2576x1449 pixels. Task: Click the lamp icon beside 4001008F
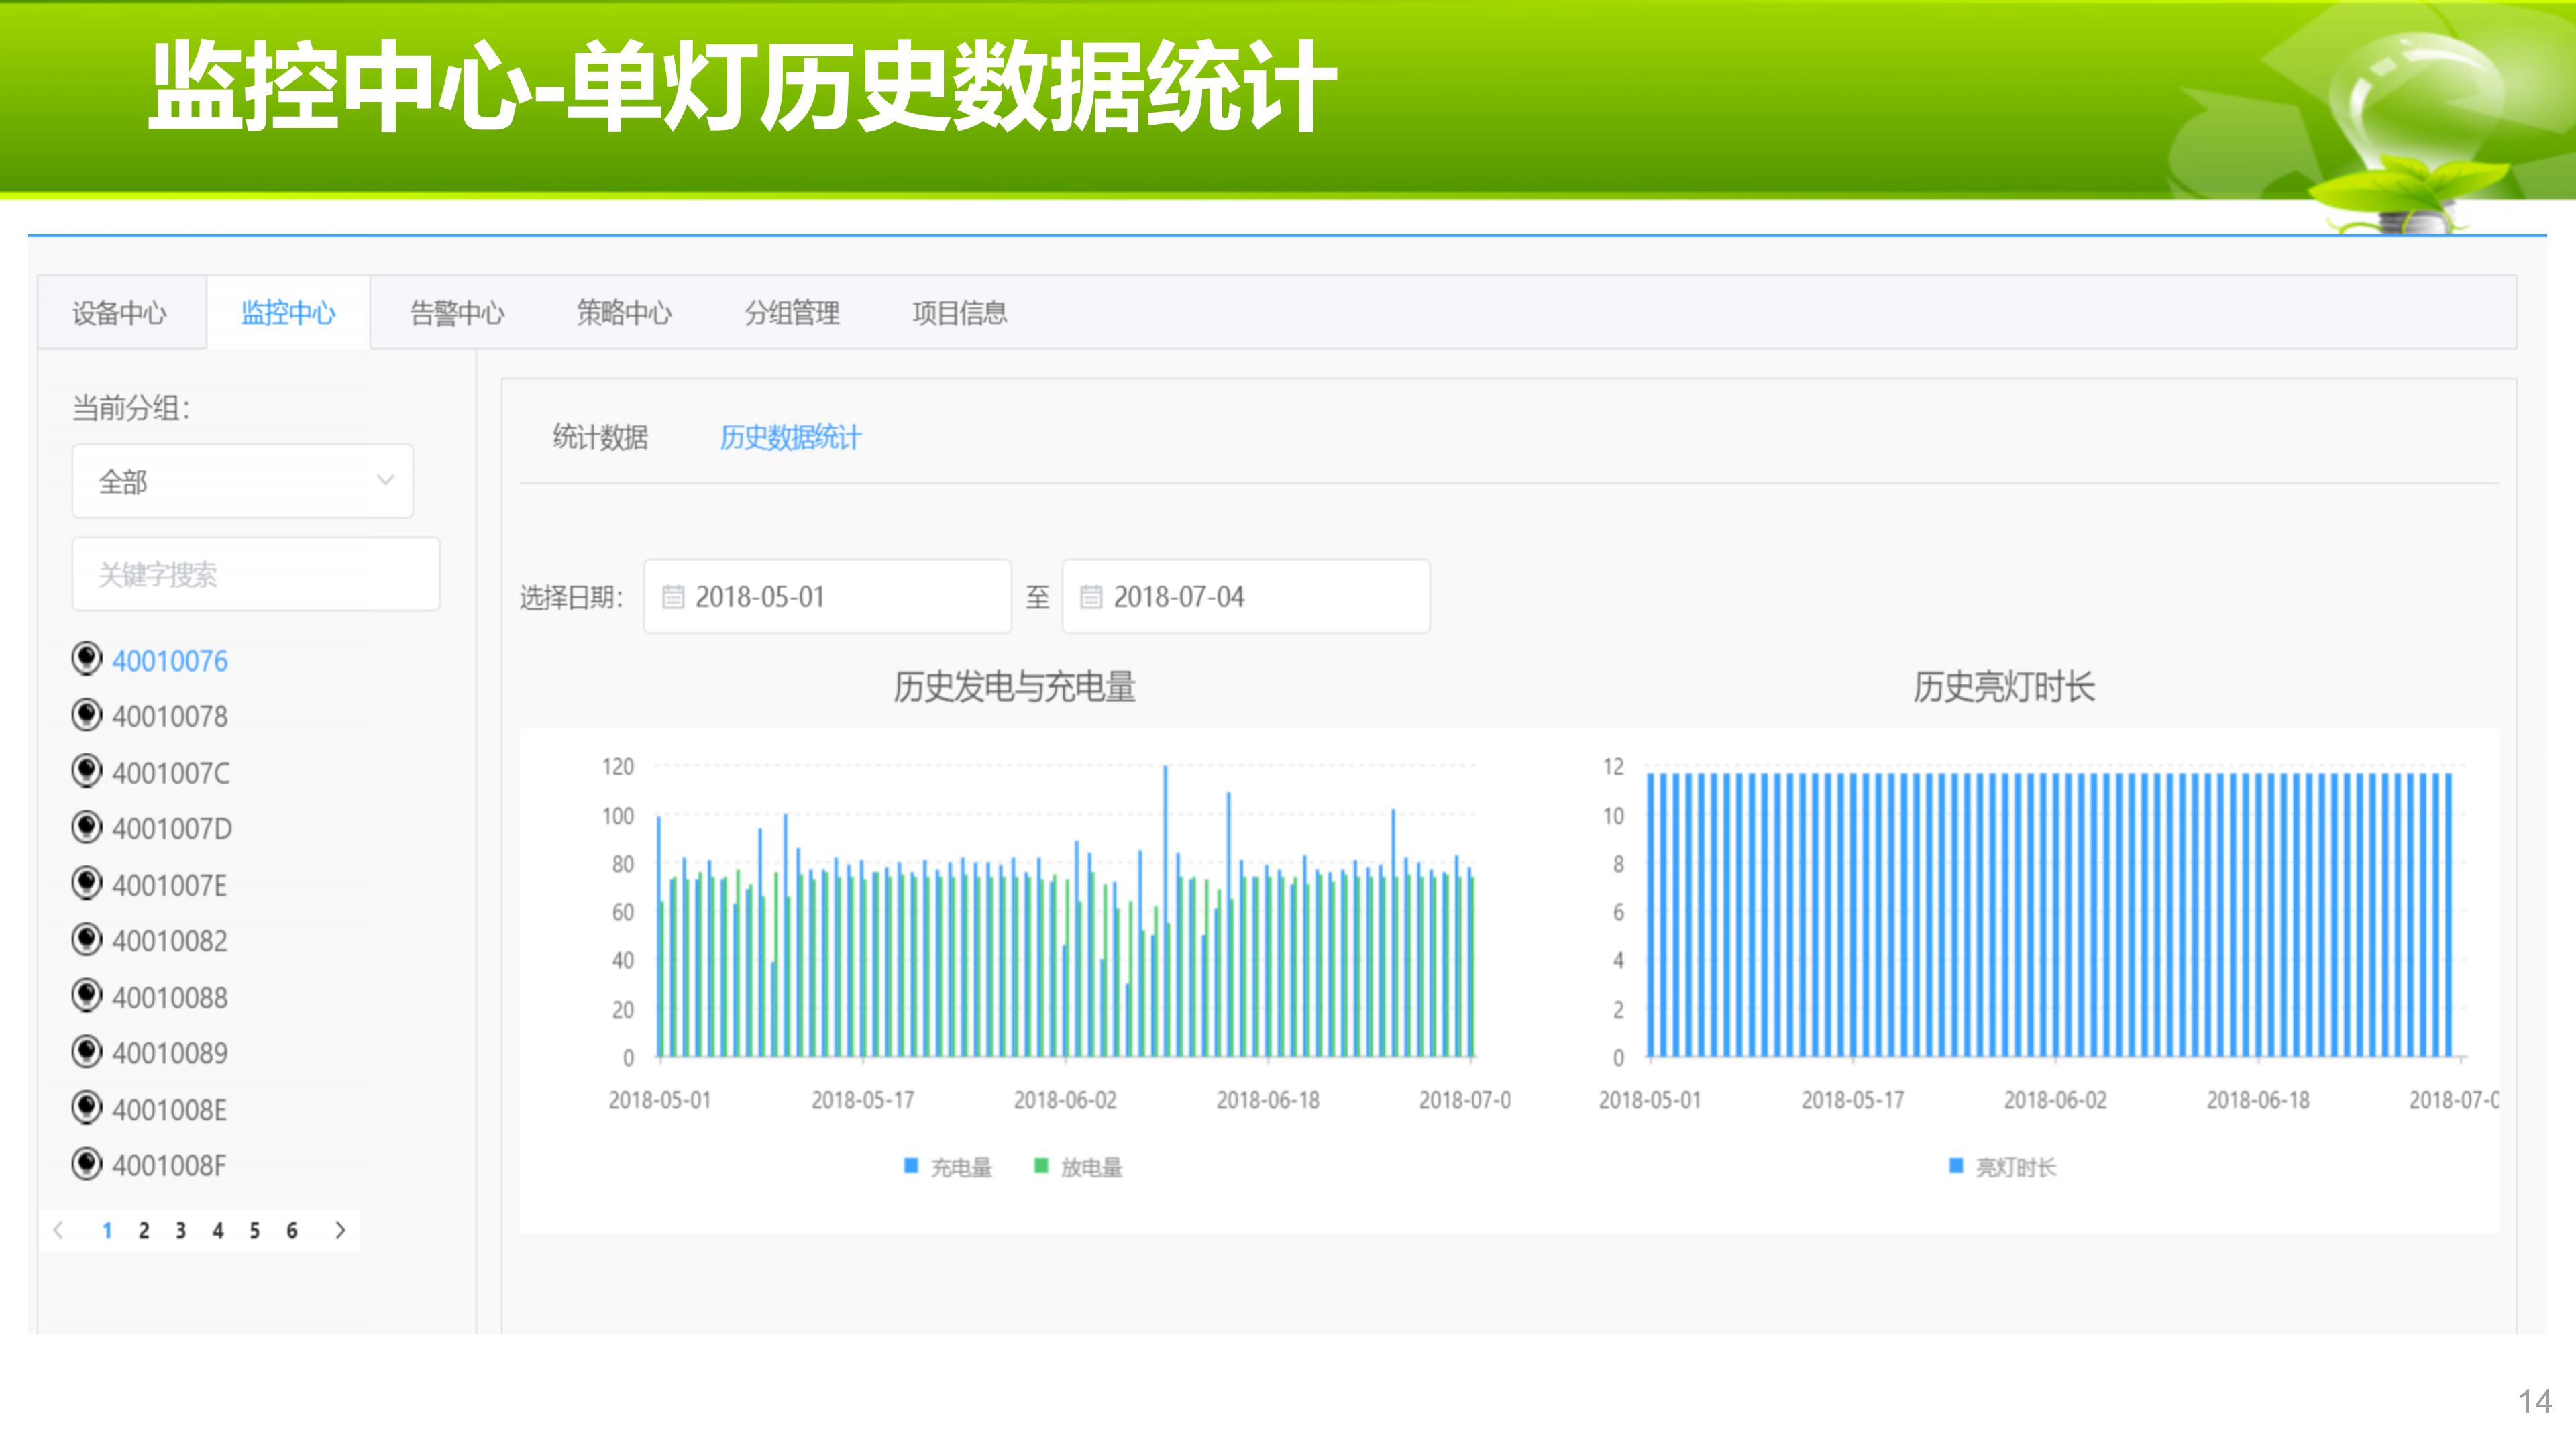[87, 1164]
